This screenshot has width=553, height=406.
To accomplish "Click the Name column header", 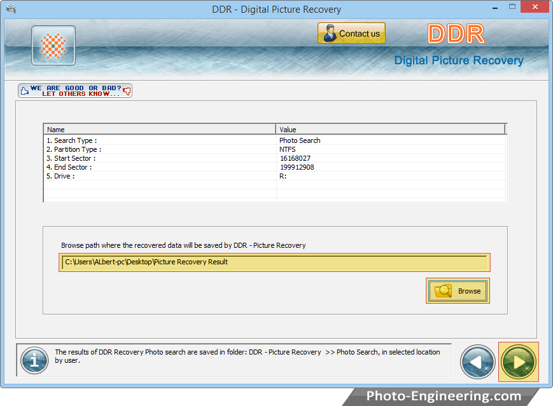I will click(160, 129).
